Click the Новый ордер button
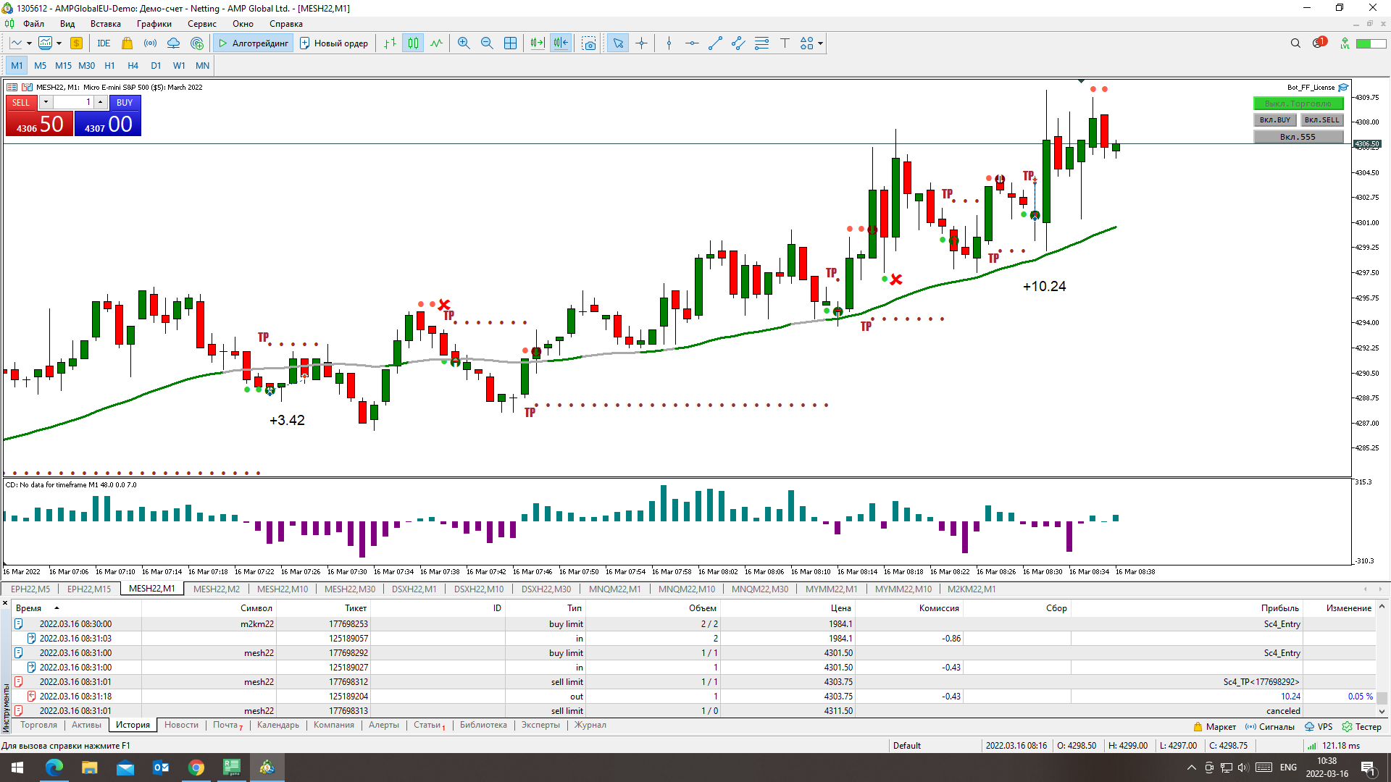This screenshot has height=782, width=1391. click(334, 43)
